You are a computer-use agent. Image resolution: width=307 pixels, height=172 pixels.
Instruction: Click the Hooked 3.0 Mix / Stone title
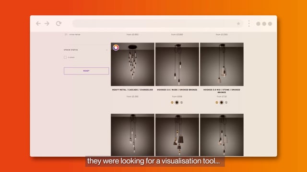pos(222,91)
